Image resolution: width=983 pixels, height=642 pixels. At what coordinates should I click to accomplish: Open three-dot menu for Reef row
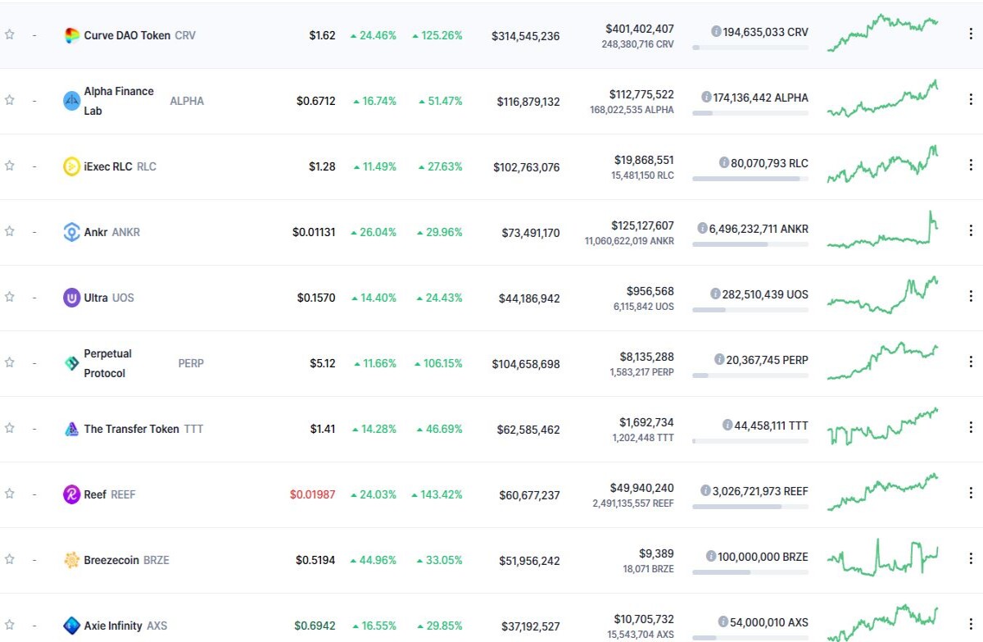pyautogui.click(x=971, y=494)
